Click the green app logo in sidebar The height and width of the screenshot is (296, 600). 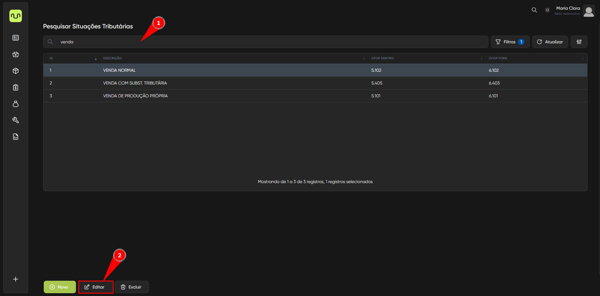tap(16, 16)
